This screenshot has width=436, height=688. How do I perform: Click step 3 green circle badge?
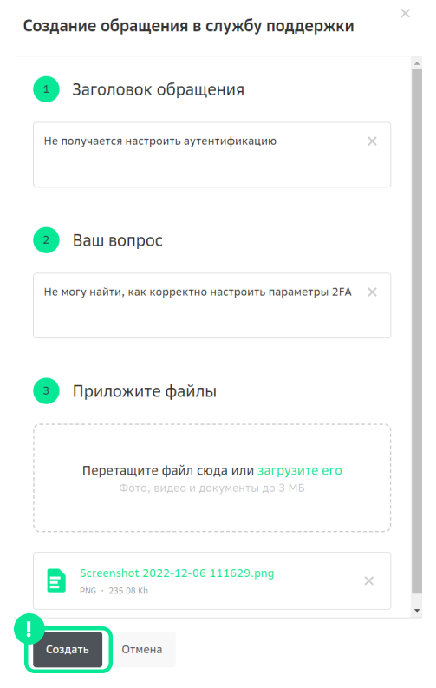[x=46, y=391]
